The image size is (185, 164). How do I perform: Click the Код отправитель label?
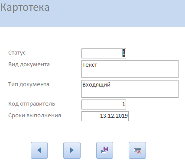coord(32,104)
